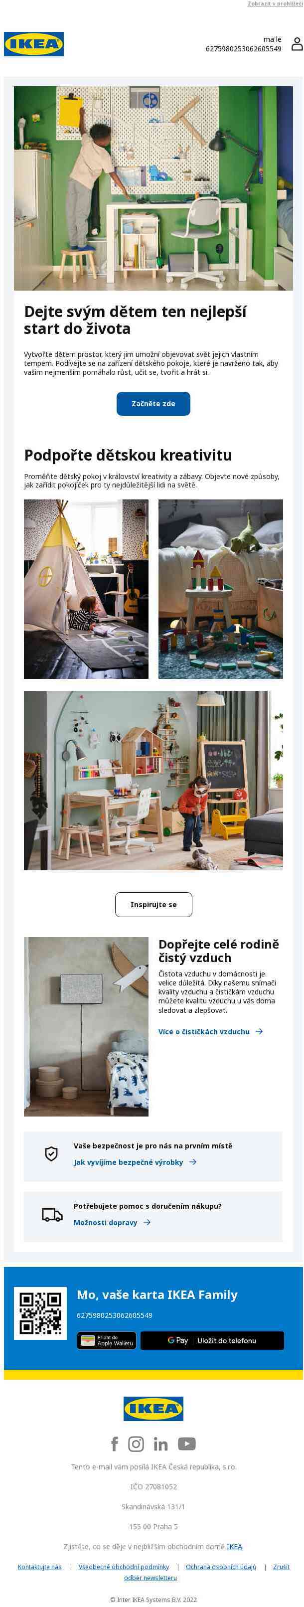Image resolution: width=304 pixels, height=1607 pixels.
Task: Click the Začněte zde button
Action: click(x=153, y=404)
